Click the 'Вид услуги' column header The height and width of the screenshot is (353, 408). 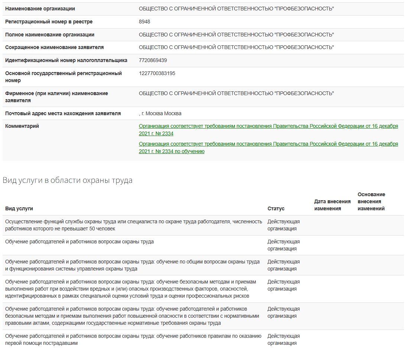coord(19,208)
